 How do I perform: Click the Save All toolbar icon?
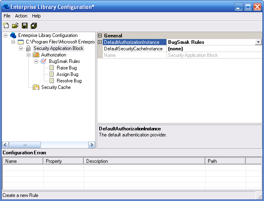(x=34, y=26)
